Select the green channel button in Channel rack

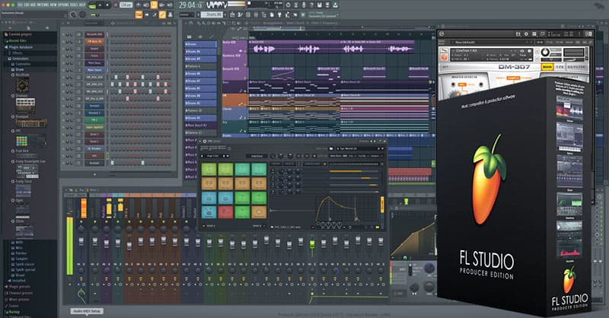click(94, 120)
